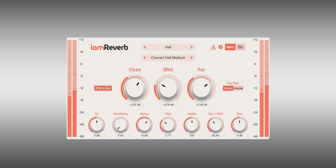Image resolution: width=336 pixels, height=168 pixels.
Task: Set Far Pan to Follow
Action: point(228,88)
